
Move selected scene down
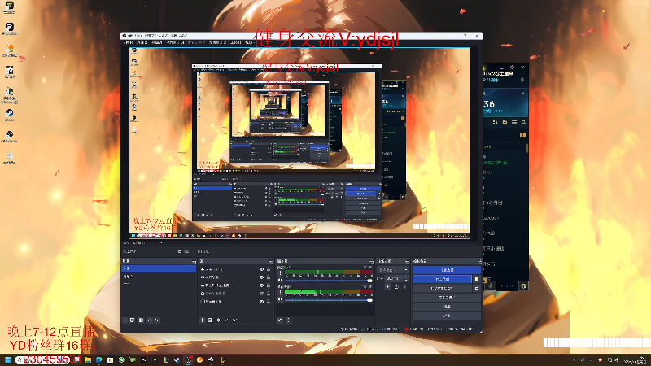(157, 320)
